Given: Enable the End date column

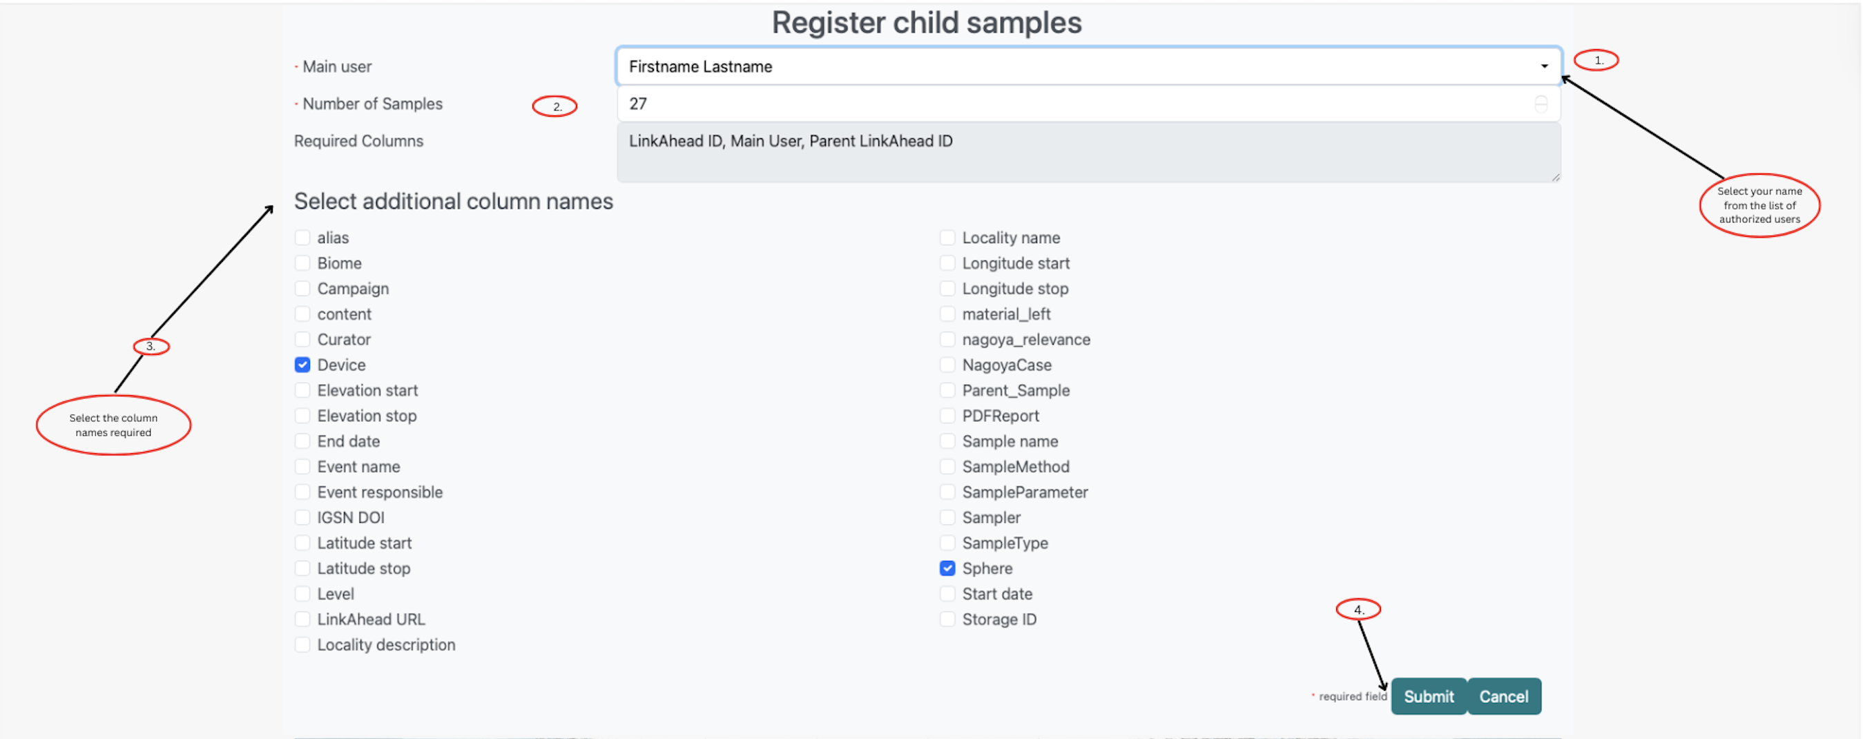Looking at the screenshot, I should (302, 441).
